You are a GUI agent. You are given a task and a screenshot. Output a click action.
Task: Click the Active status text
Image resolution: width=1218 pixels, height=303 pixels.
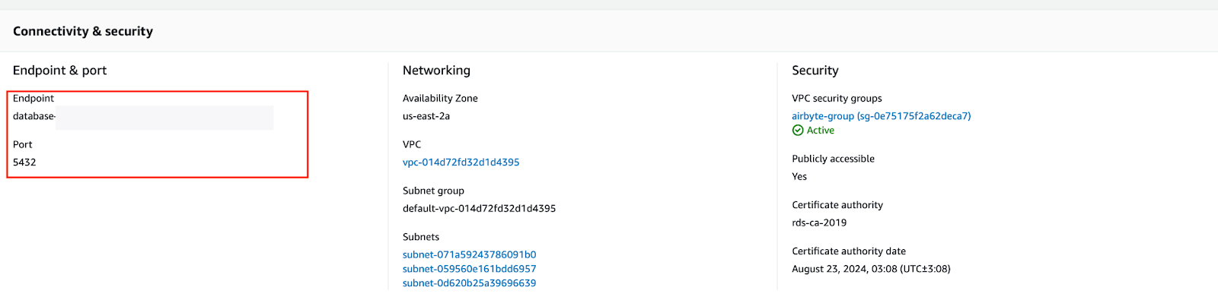821,131
